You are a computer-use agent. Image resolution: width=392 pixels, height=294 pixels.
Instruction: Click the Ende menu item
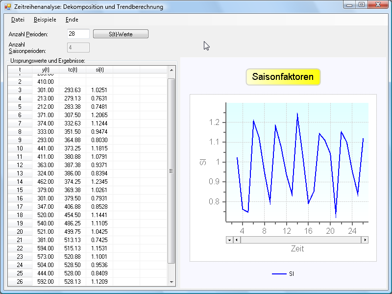pos(72,20)
